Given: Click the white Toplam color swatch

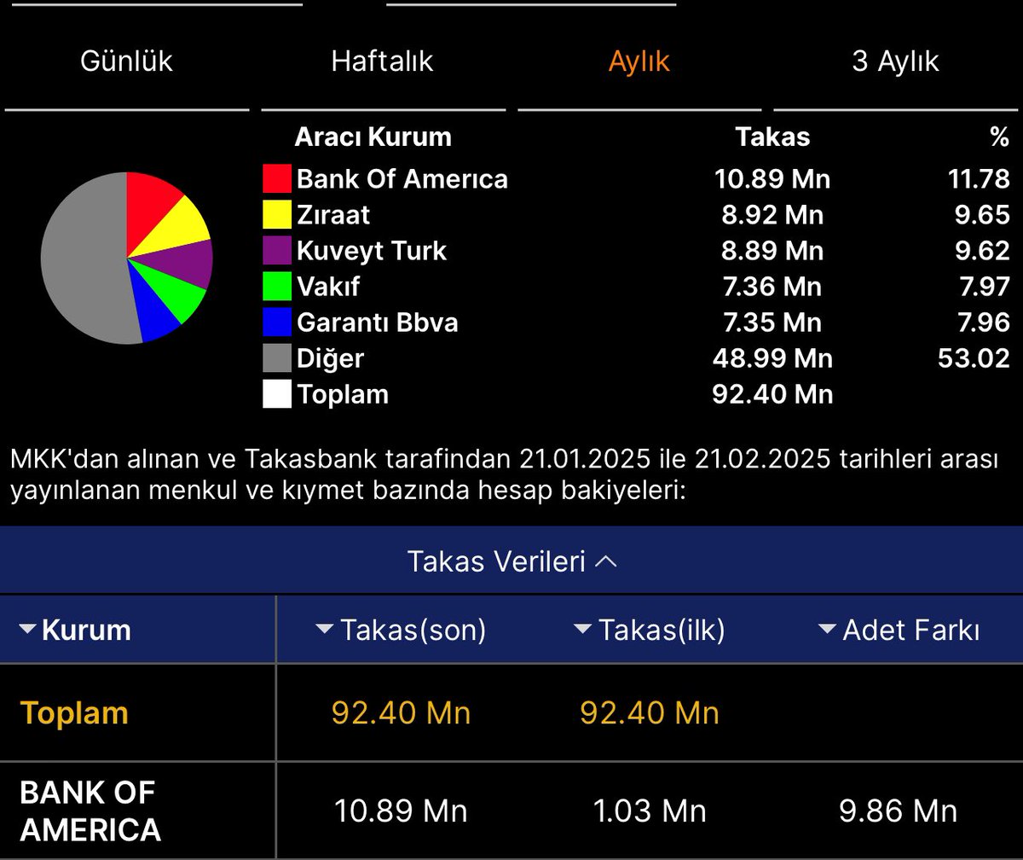Looking at the screenshot, I should click(277, 394).
